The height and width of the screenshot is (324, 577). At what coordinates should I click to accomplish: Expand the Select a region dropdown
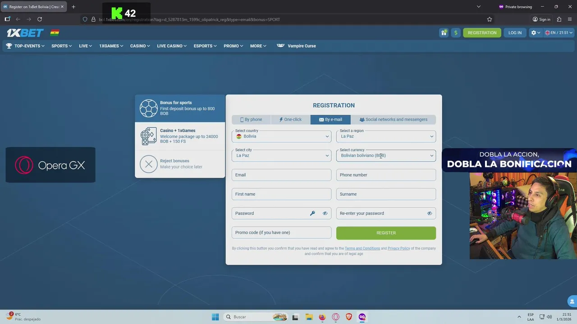[386, 136]
